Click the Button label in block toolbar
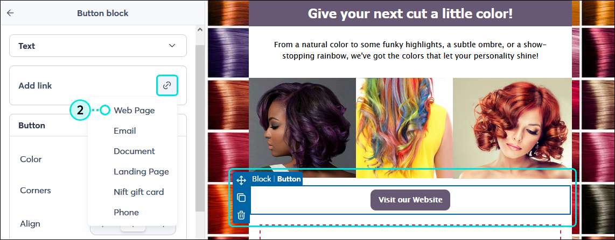The width and height of the screenshot is (615, 240). click(x=289, y=179)
